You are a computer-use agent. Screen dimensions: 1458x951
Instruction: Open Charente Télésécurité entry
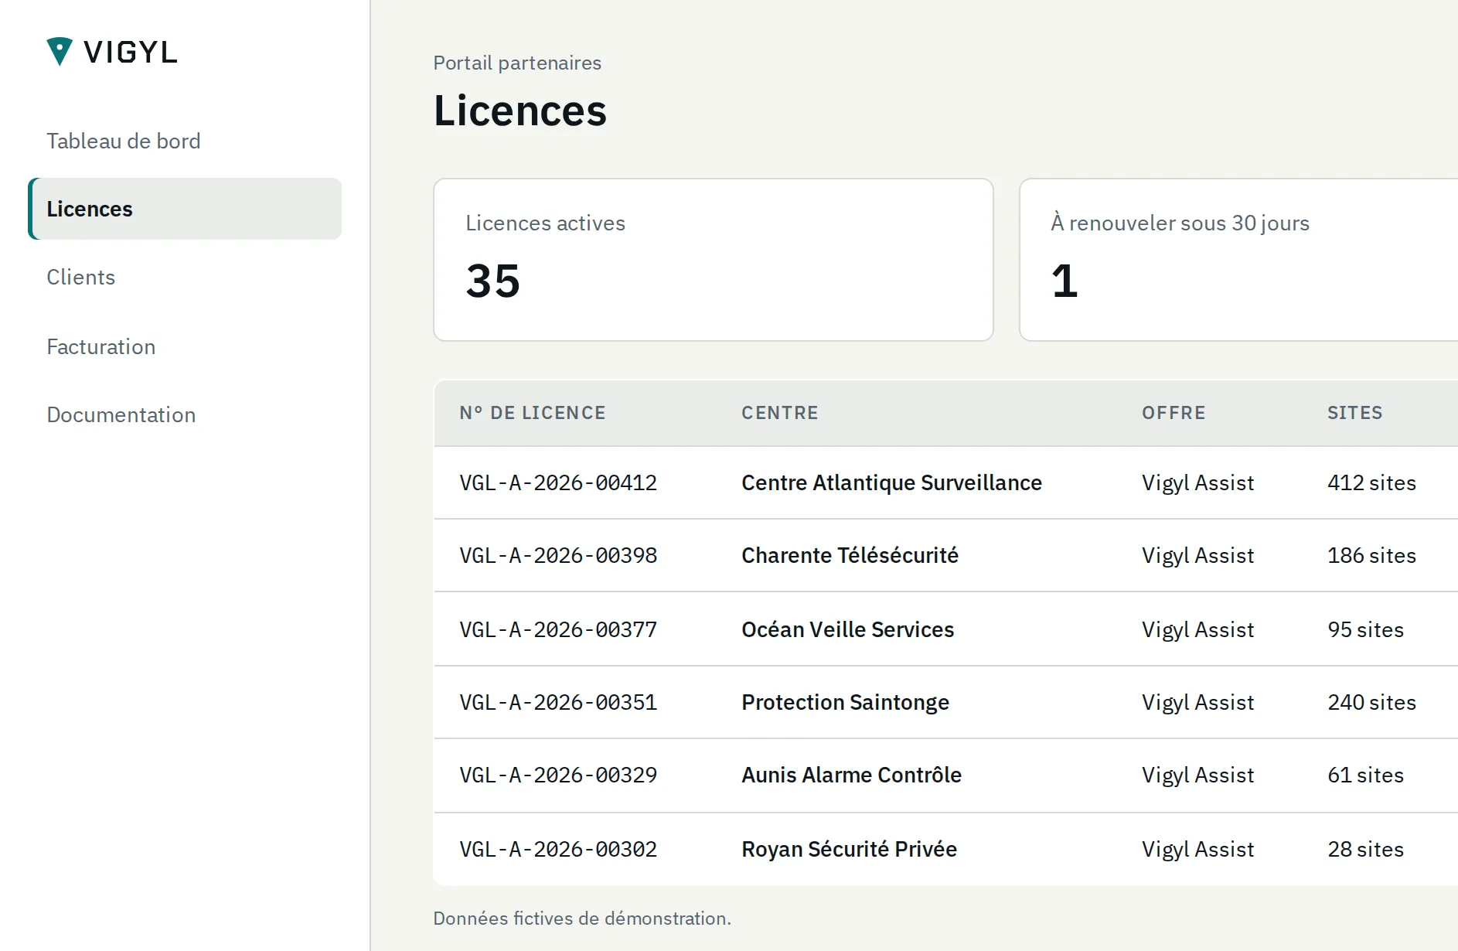[x=850, y=555]
